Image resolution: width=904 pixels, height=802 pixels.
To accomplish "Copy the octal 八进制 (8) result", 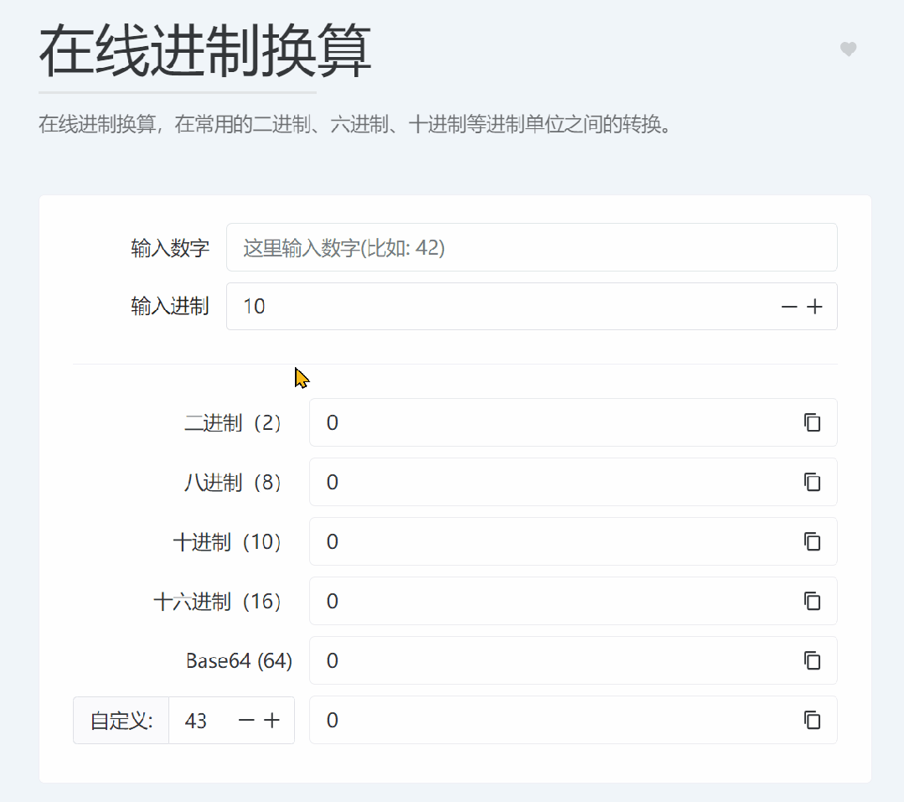I will point(813,482).
